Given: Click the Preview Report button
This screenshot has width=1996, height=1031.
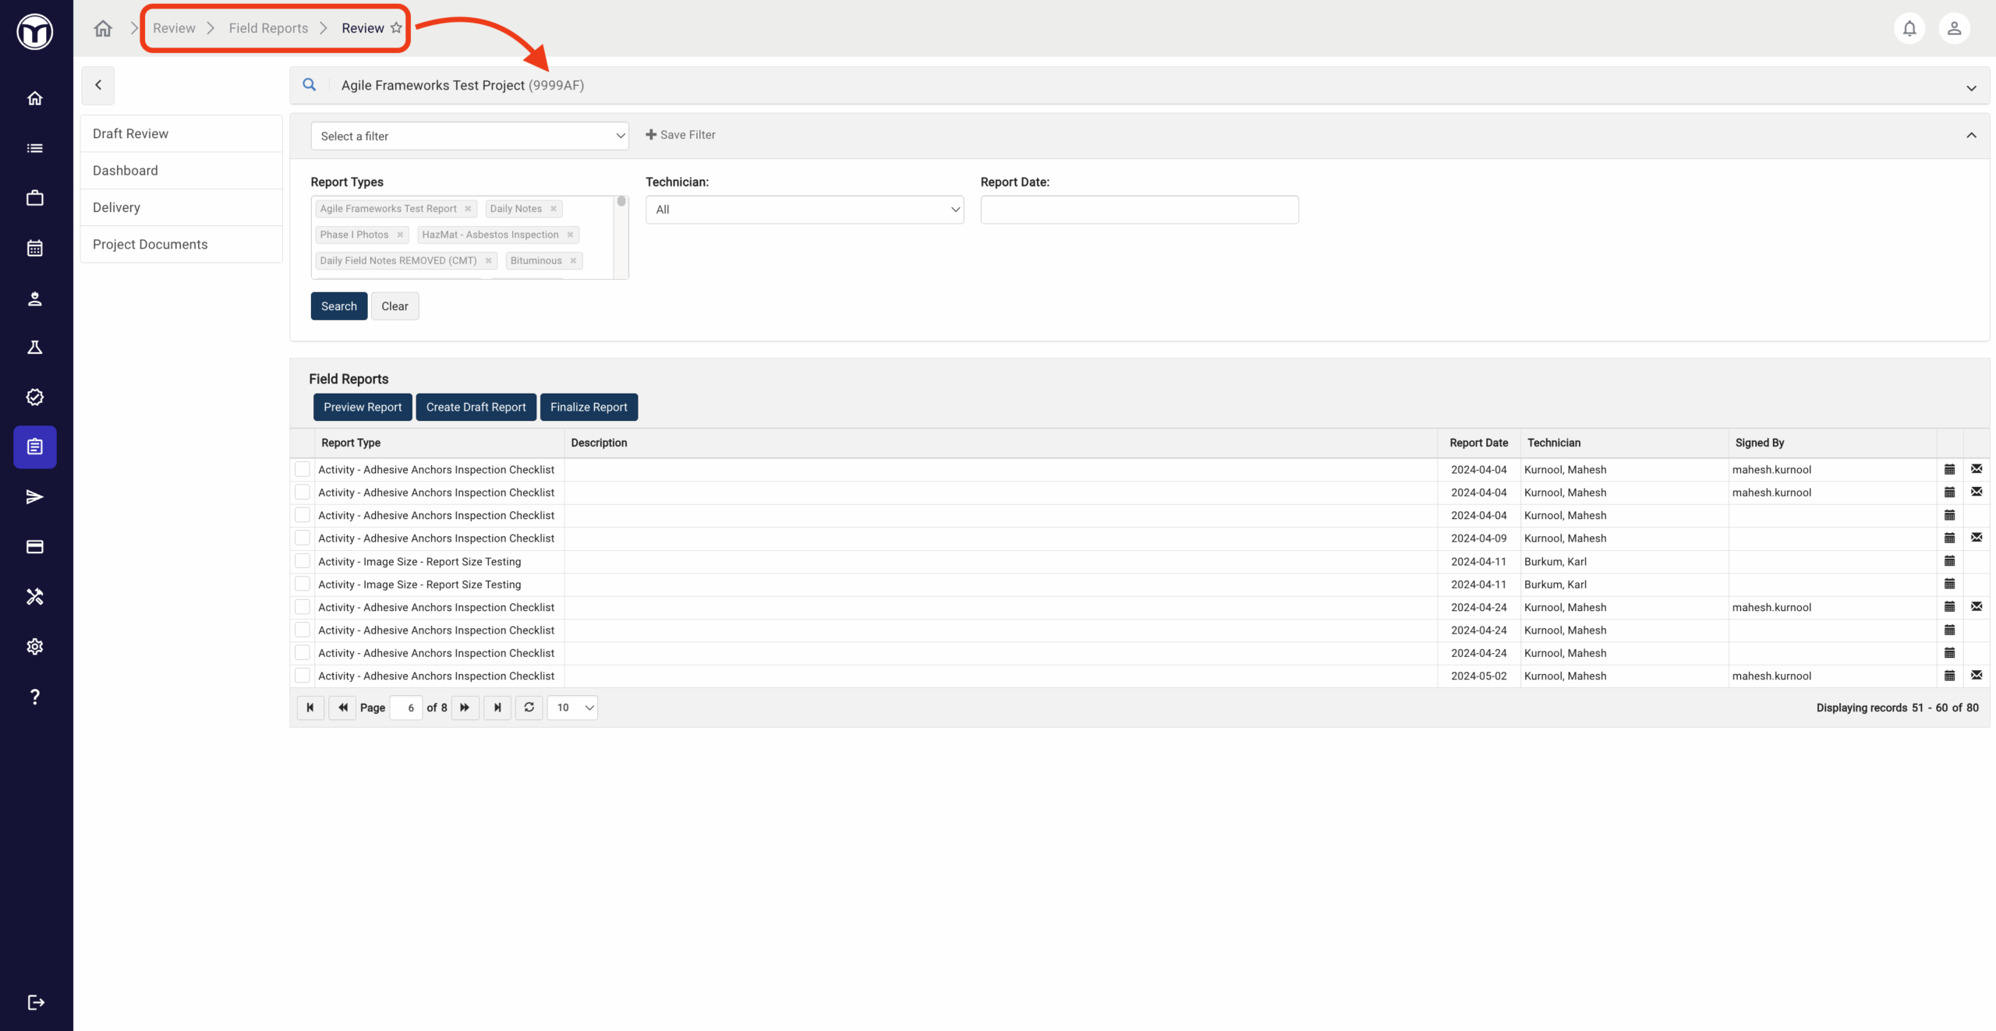Looking at the screenshot, I should click(x=363, y=408).
